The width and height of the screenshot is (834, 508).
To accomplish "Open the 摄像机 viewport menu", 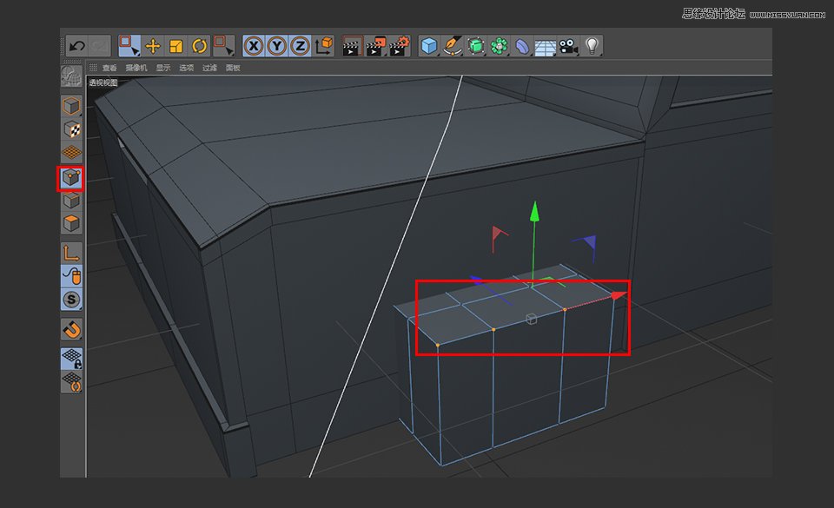I will point(136,68).
